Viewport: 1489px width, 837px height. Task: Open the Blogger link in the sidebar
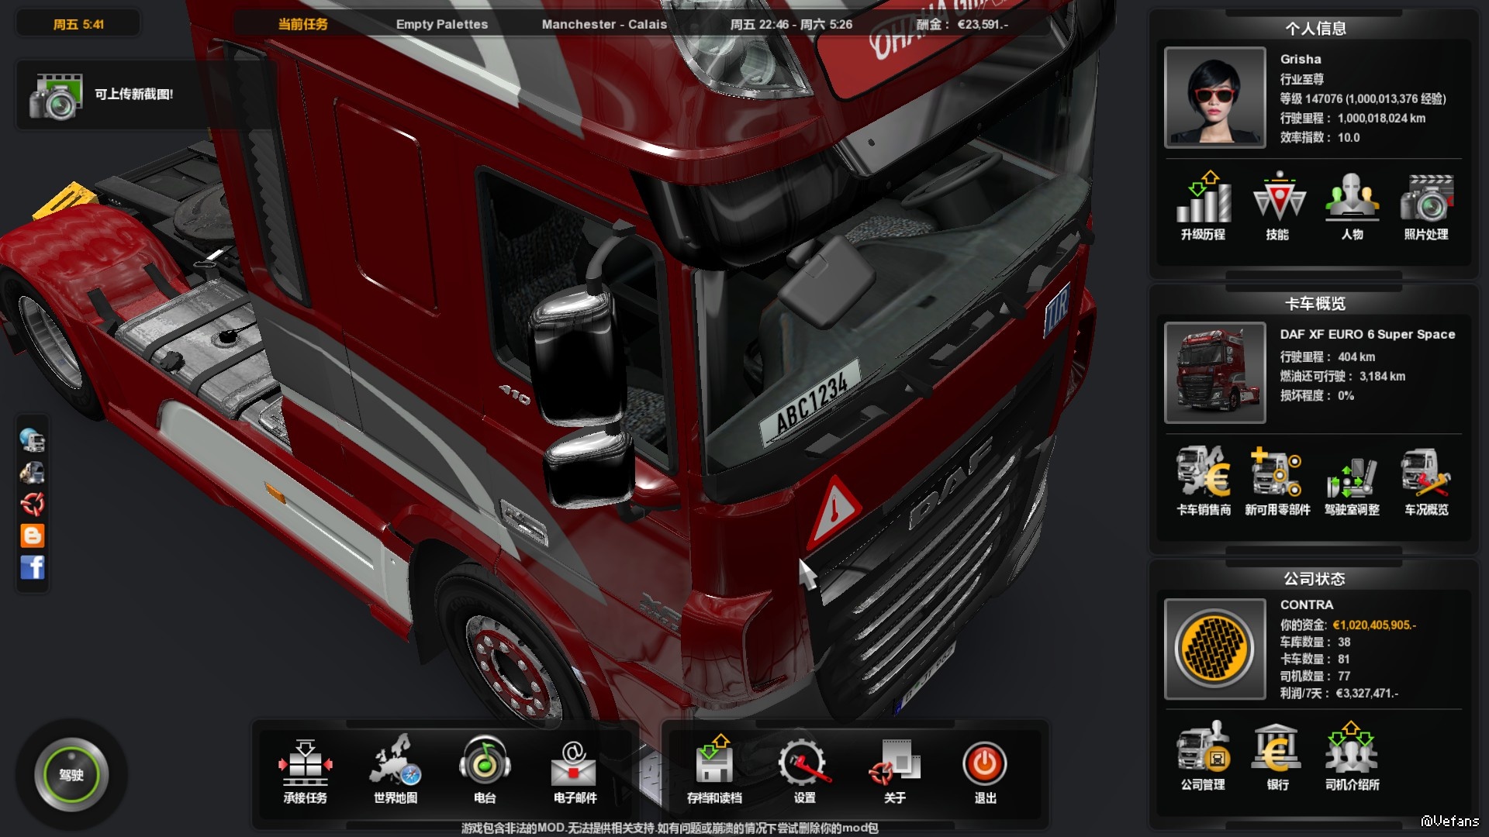click(33, 536)
